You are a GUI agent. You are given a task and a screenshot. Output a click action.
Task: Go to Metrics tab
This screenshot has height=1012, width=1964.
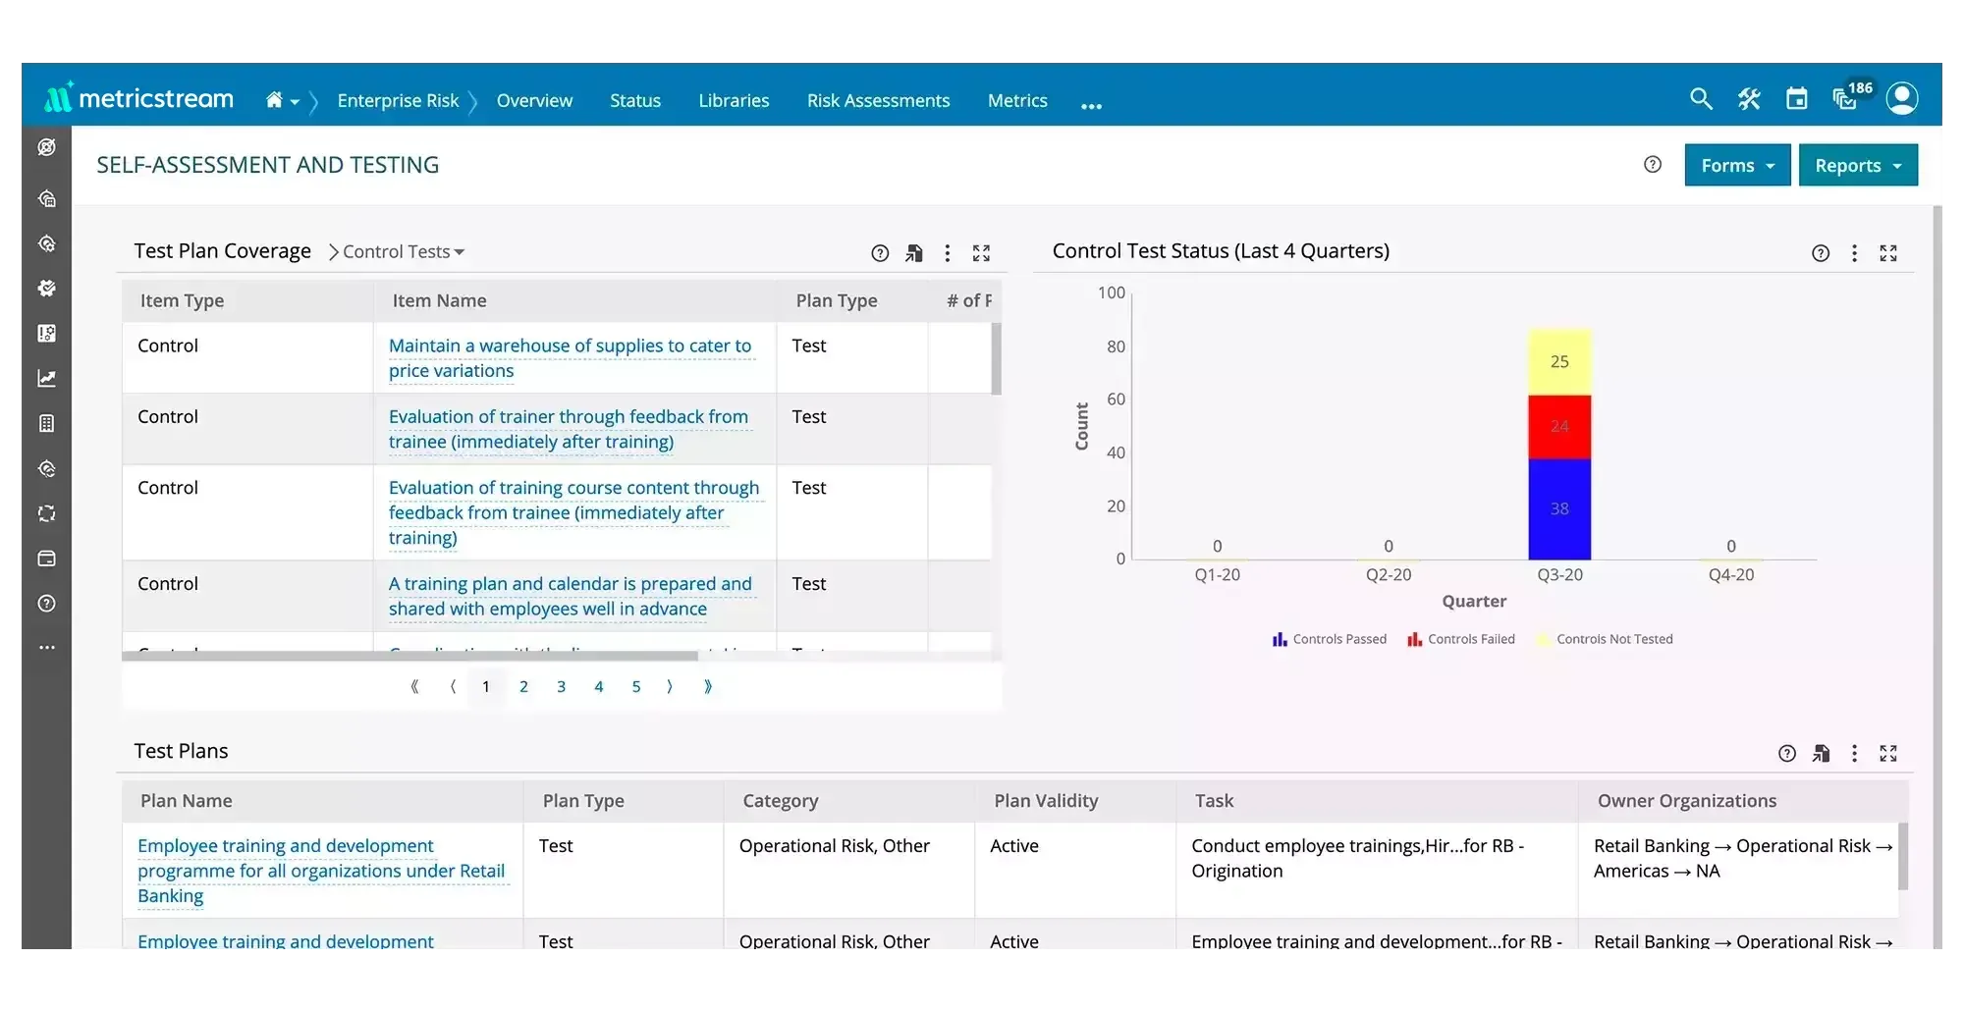pyautogui.click(x=1017, y=100)
